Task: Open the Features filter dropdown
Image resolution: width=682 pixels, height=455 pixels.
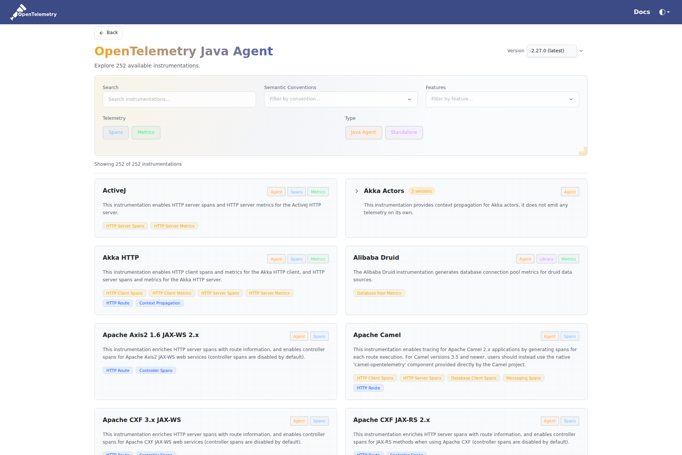Action: point(502,99)
